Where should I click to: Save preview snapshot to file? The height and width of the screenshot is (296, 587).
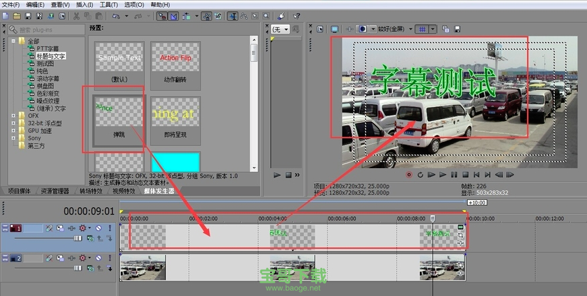[458, 29]
